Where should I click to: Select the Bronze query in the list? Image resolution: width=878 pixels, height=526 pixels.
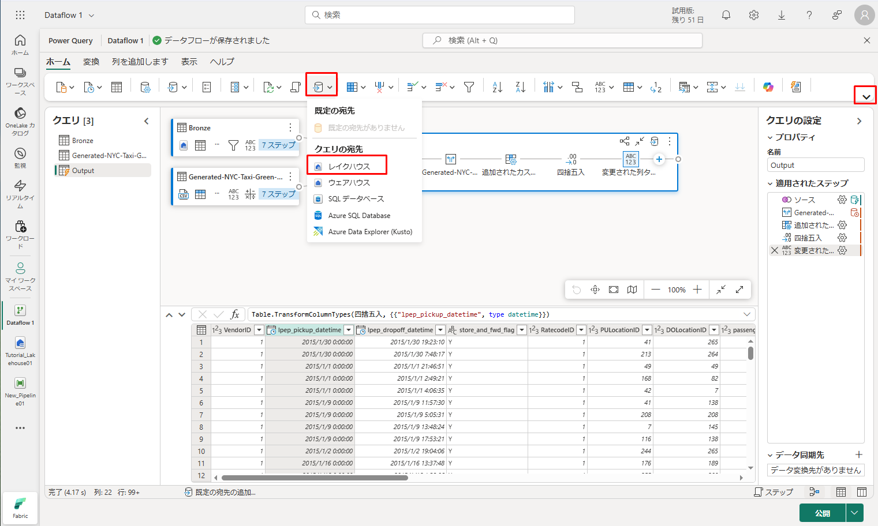tap(83, 140)
